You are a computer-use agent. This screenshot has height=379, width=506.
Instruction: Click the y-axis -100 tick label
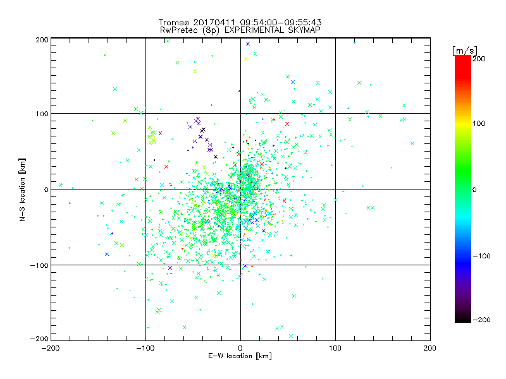click(x=39, y=265)
